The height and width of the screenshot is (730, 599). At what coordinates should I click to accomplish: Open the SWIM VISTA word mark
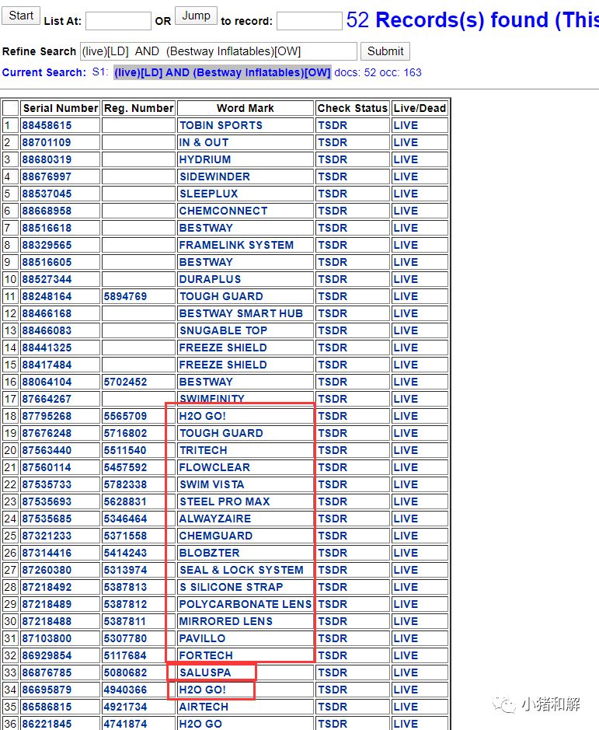212,484
